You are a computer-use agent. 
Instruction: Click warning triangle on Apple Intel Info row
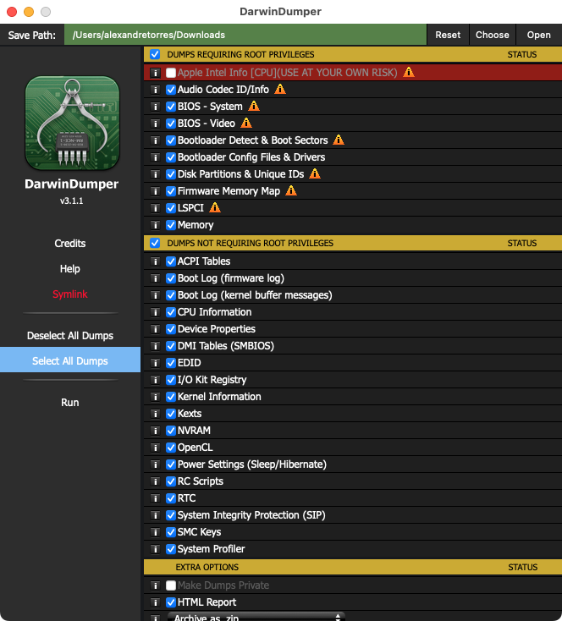click(x=409, y=72)
